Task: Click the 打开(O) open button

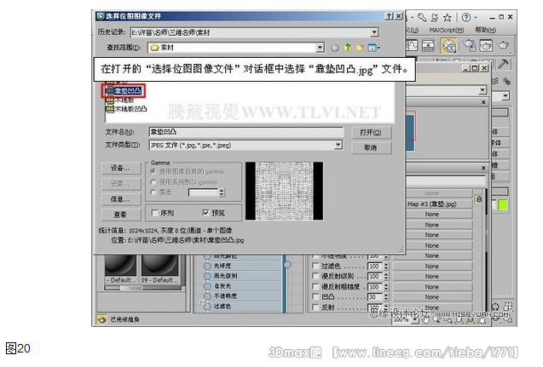Action: click(371, 133)
